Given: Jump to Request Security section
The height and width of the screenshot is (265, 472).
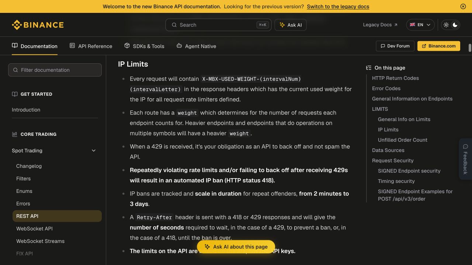Looking at the screenshot, I should point(393,160).
